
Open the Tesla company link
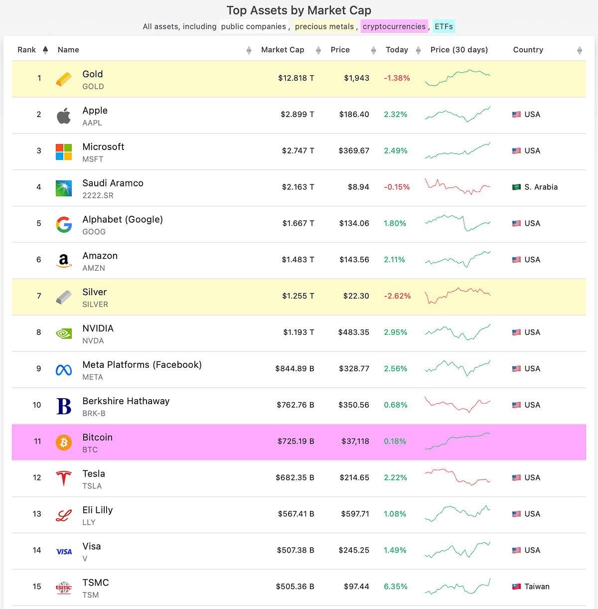(94, 474)
